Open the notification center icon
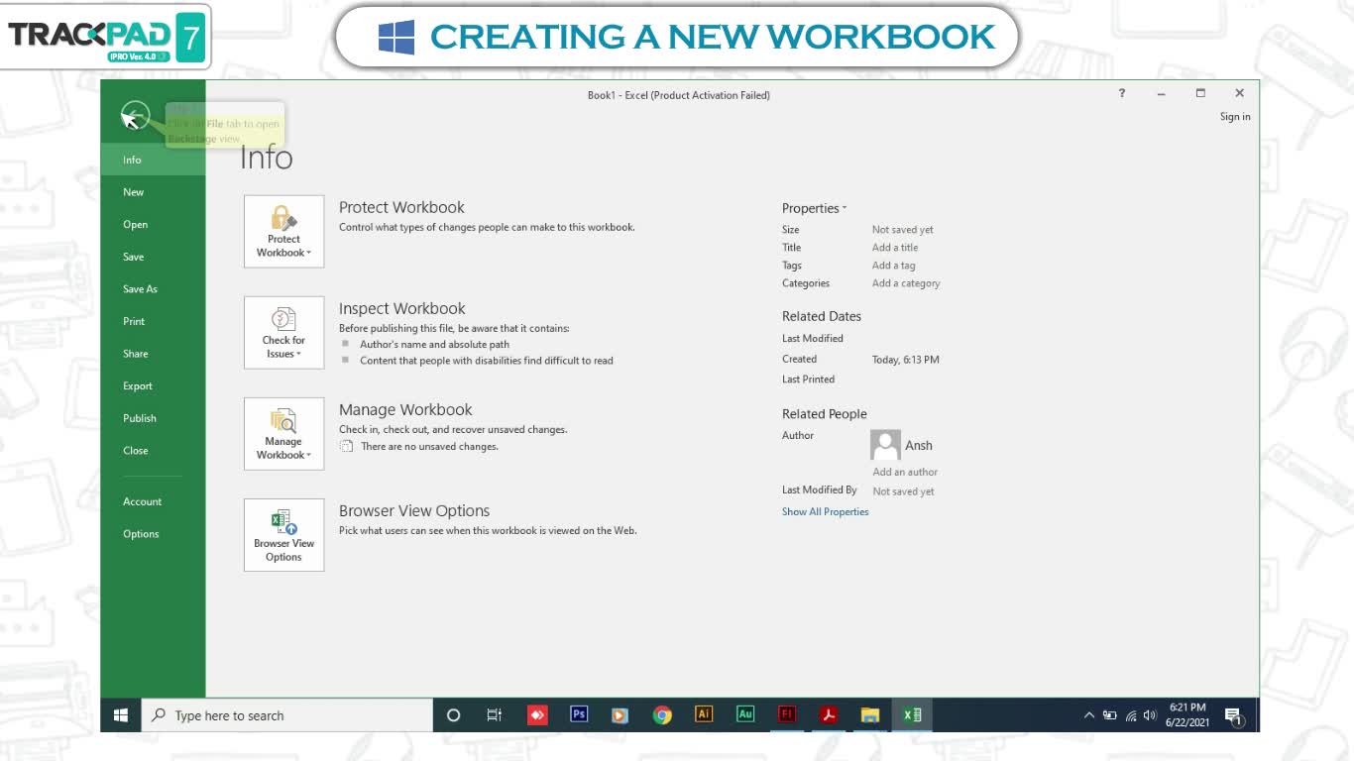 (x=1234, y=715)
